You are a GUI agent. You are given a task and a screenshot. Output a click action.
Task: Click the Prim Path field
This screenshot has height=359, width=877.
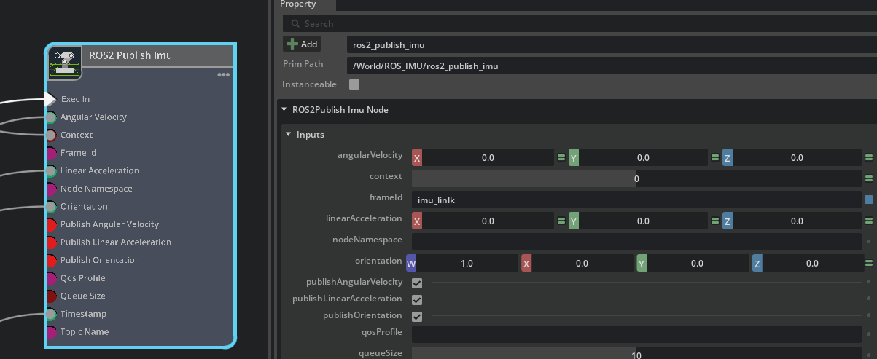612,66
